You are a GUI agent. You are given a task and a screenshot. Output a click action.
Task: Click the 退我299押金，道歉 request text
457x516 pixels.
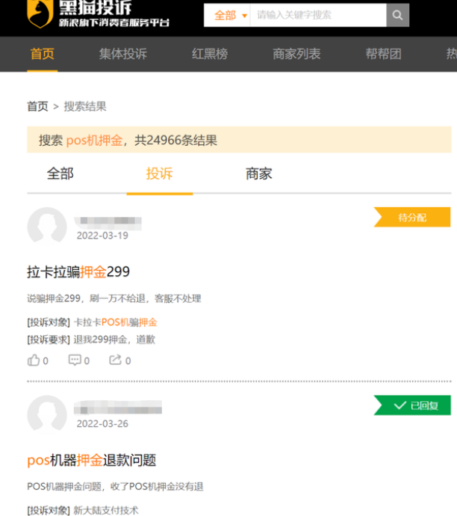[114, 340]
